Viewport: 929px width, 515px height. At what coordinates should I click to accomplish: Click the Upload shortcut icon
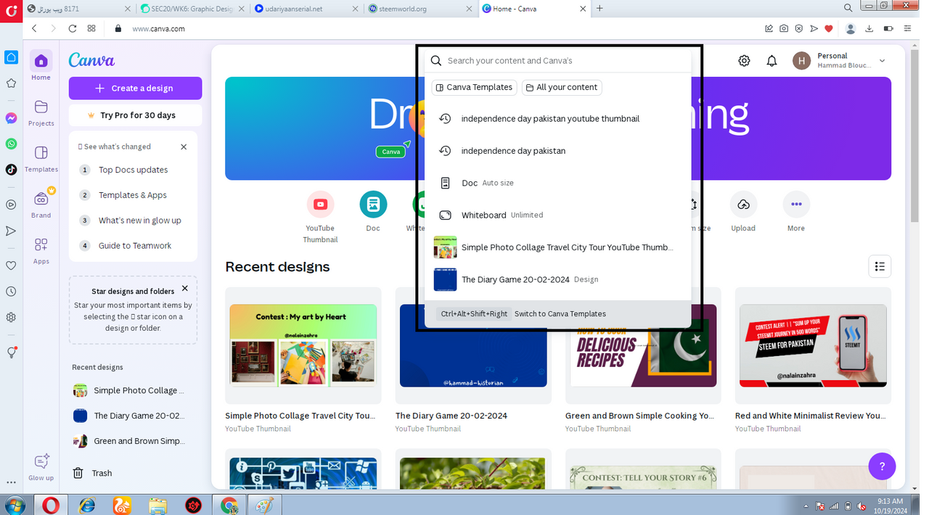pyautogui.click(x=743, y=205)
